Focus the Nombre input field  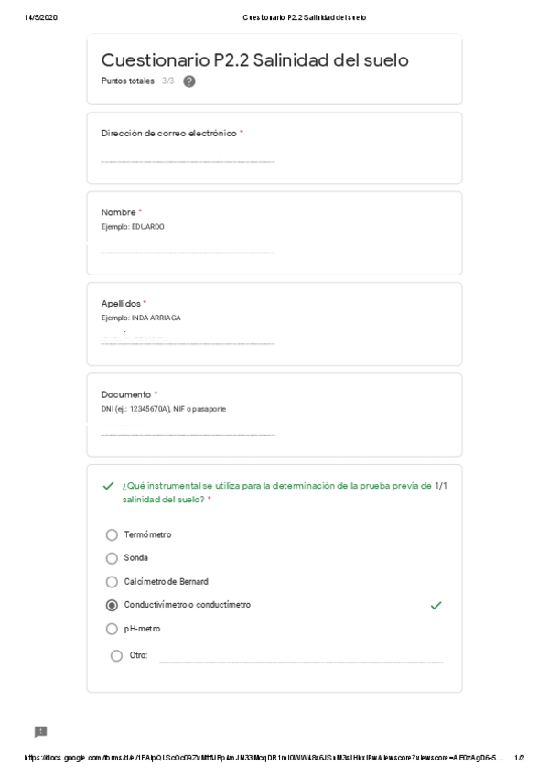pos(188,249)
